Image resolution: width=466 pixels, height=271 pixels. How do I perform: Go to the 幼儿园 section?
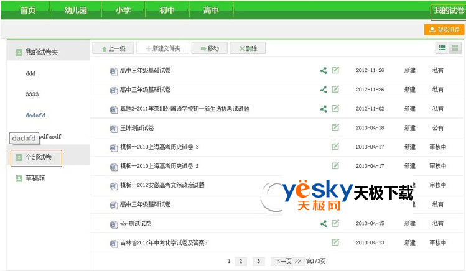(75, 11)
